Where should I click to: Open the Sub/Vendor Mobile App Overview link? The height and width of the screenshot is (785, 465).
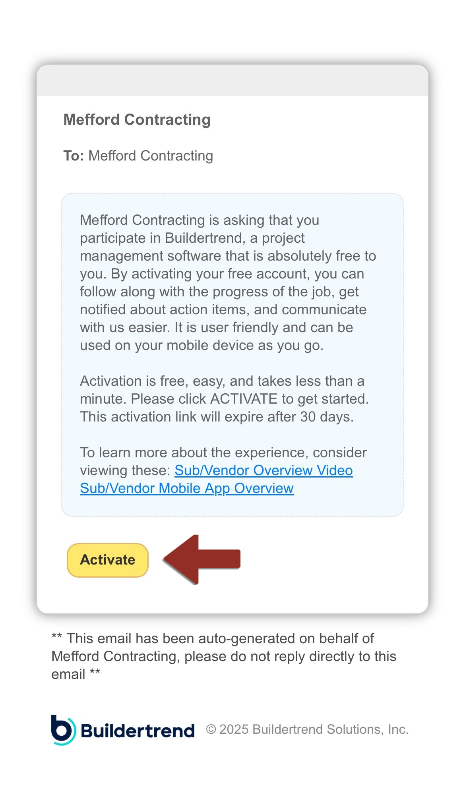(187, 488)
